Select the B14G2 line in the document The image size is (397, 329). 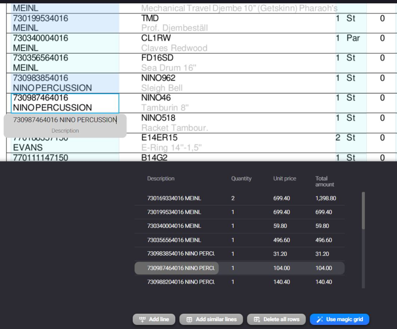point(186,158)
